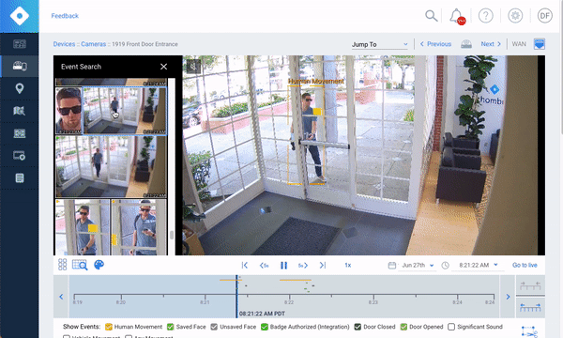Toggle Door Closed events checkbox

click(358, 327)
